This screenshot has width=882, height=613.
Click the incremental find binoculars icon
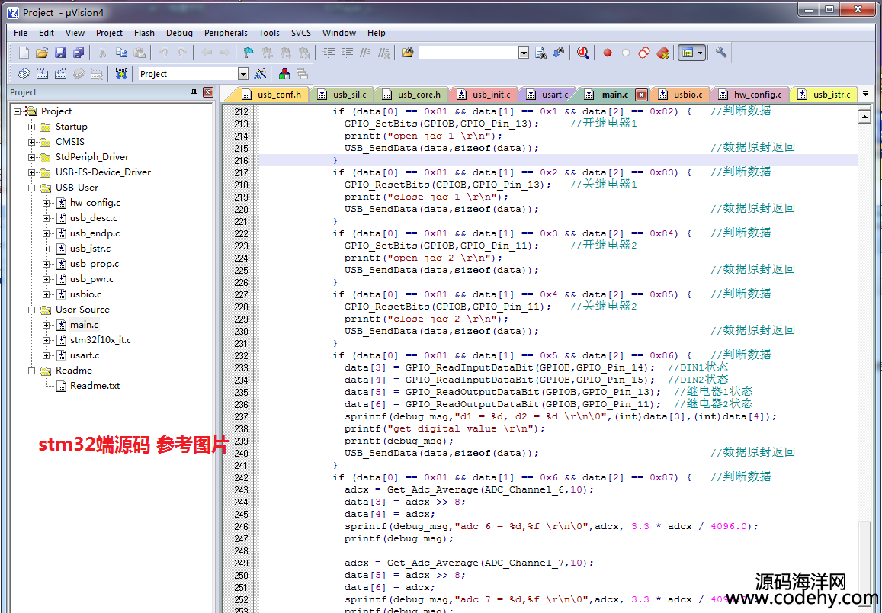pyautogui.click(x=559, y=53)
